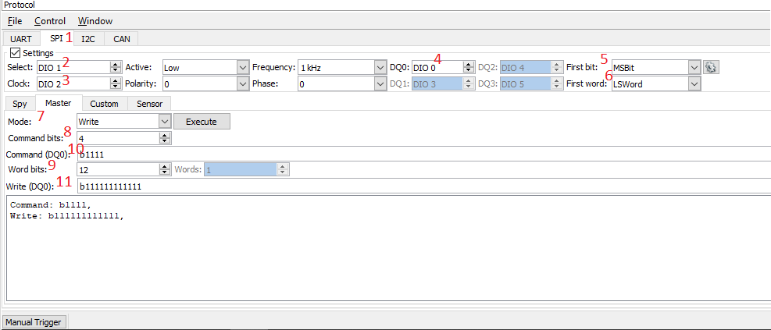
Task: Click the DQ0 DIO 0 stepper arrows
Action: pyautogui.click(x=469, y=67)
